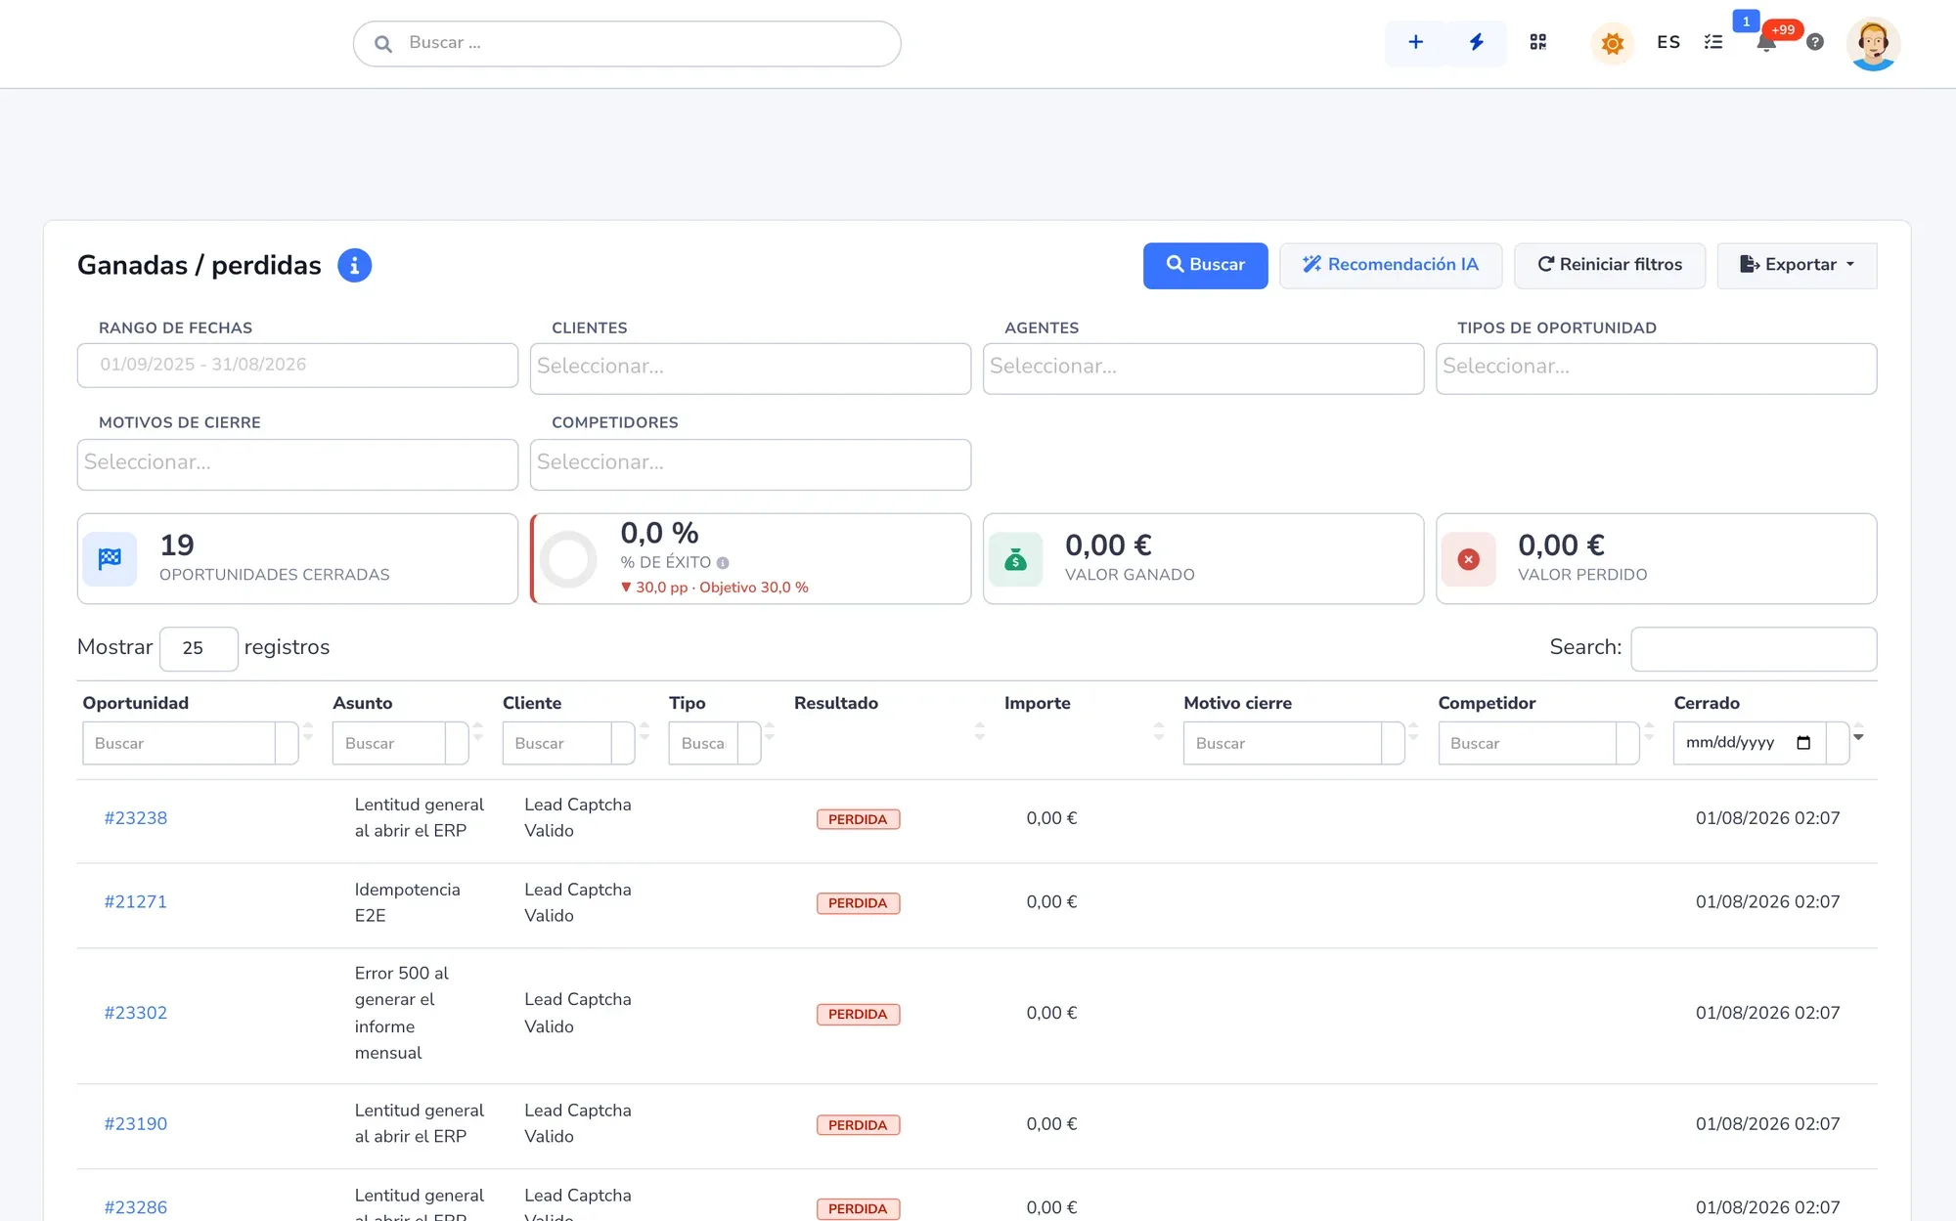Click the Mostrar registros count field
The width and height of the screenshot is (1956, 1221).
pos(199,648)
